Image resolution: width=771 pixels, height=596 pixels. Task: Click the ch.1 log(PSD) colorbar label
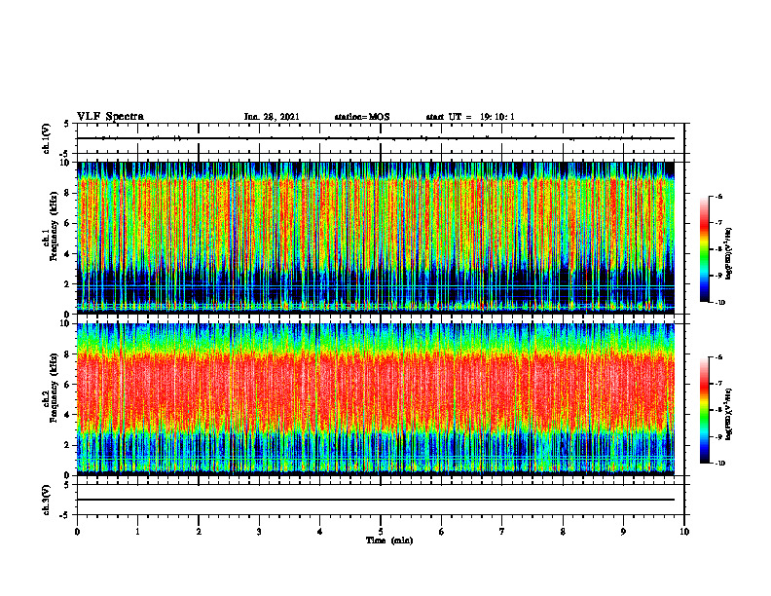(730, 254)
